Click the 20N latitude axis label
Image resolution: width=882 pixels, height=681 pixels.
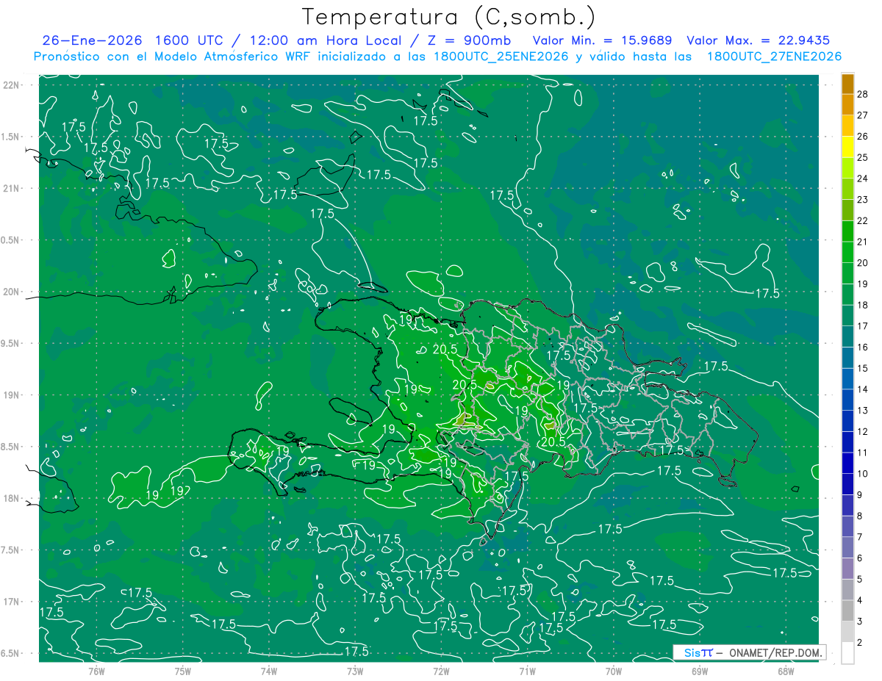pyautogui.click(x=12, y=292)
